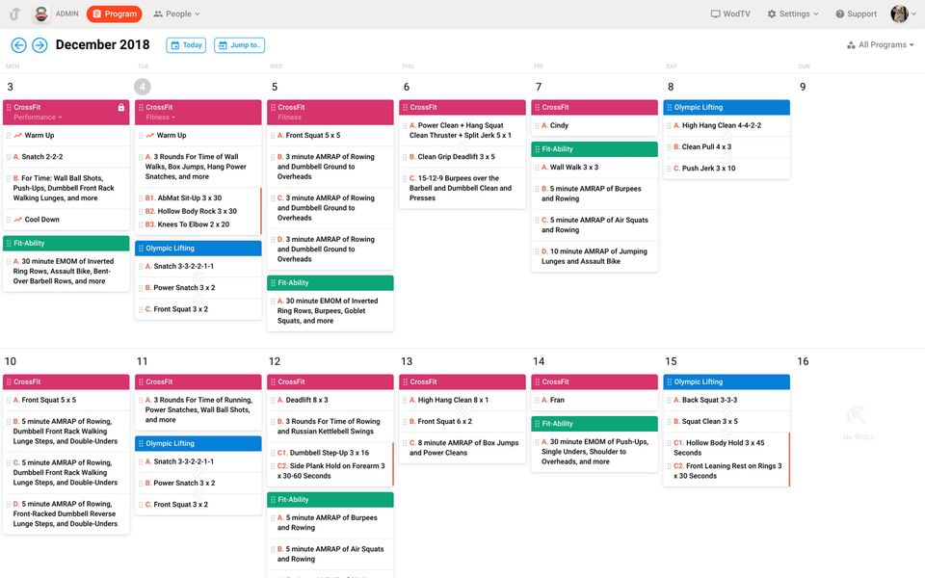Open the All Programs filter dropdown
The height and width of the screenshot is (578, 925).
coord(880,45)
